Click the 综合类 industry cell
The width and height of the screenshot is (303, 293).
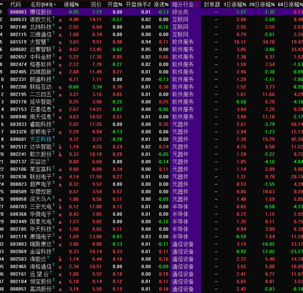pyautogui.click(x=180, y=12)
